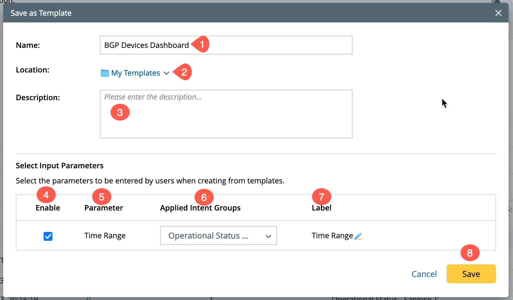Click the Applied Intent Groups column header
The width and height of the screenshot is (513, 300).
coord(200,208)
